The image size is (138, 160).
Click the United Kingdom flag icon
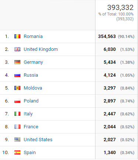click(17, 49)
